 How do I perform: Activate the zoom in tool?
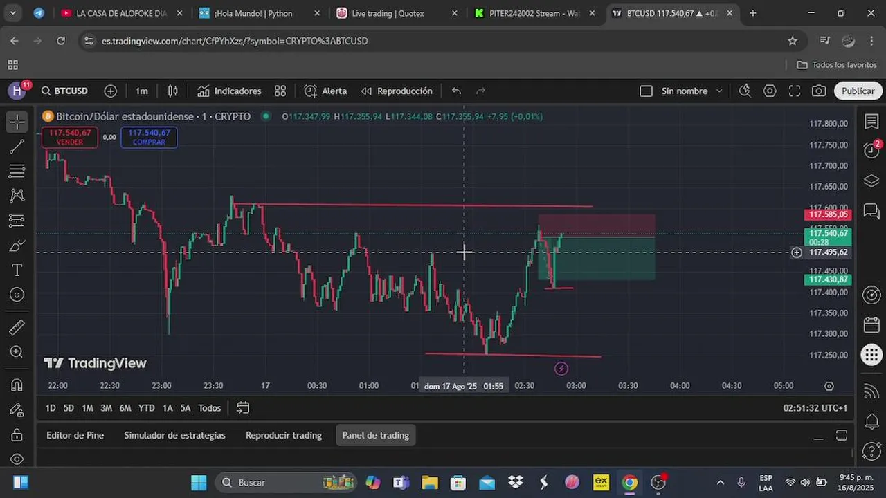pos(17,352)
